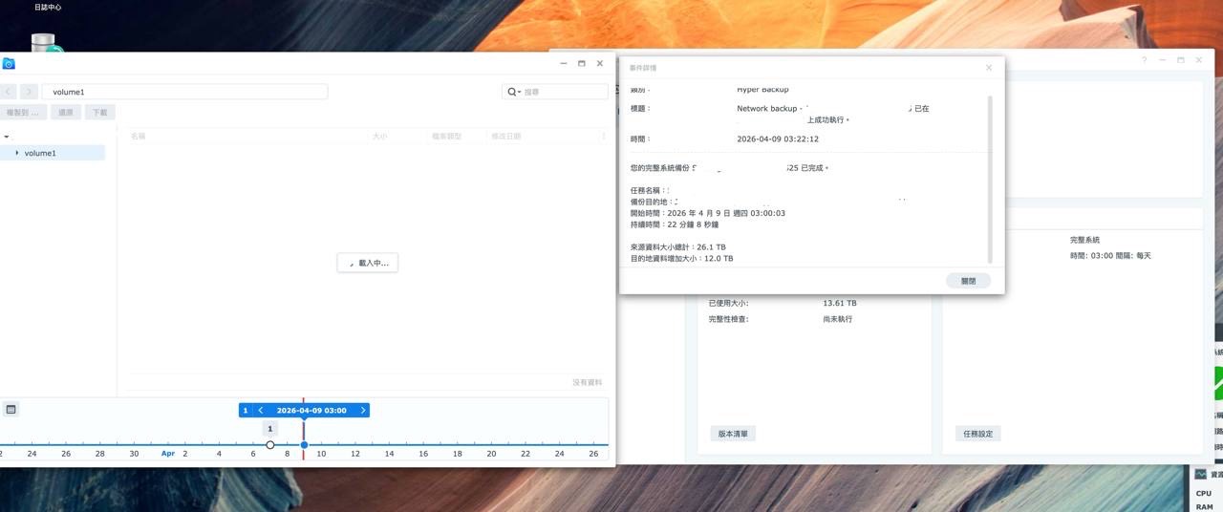Image resolution: width=1223 pixels, height=512 pixels.
Task: Open 版本清單 version list in Hyper Backup
Action: [x=733, y=434]
